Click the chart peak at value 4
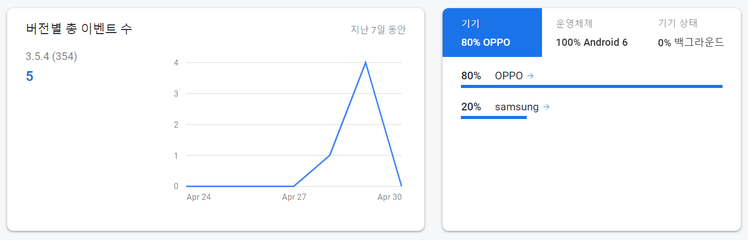 click(x=366, y=63)
